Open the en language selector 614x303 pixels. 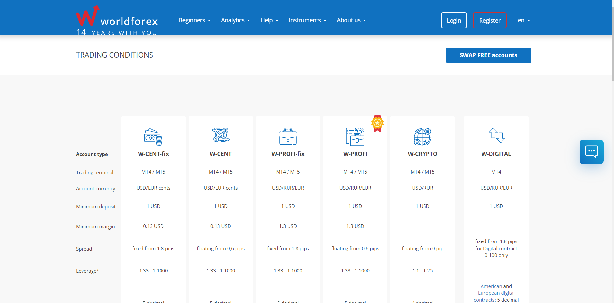click(x=524, y=20)
